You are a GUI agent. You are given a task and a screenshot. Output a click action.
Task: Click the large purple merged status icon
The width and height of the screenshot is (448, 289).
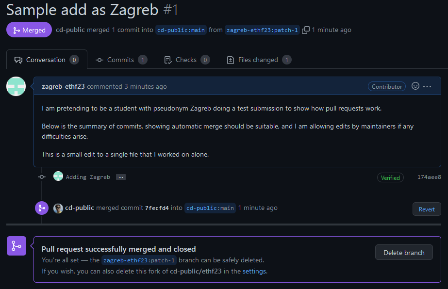[x=16, y=246]
